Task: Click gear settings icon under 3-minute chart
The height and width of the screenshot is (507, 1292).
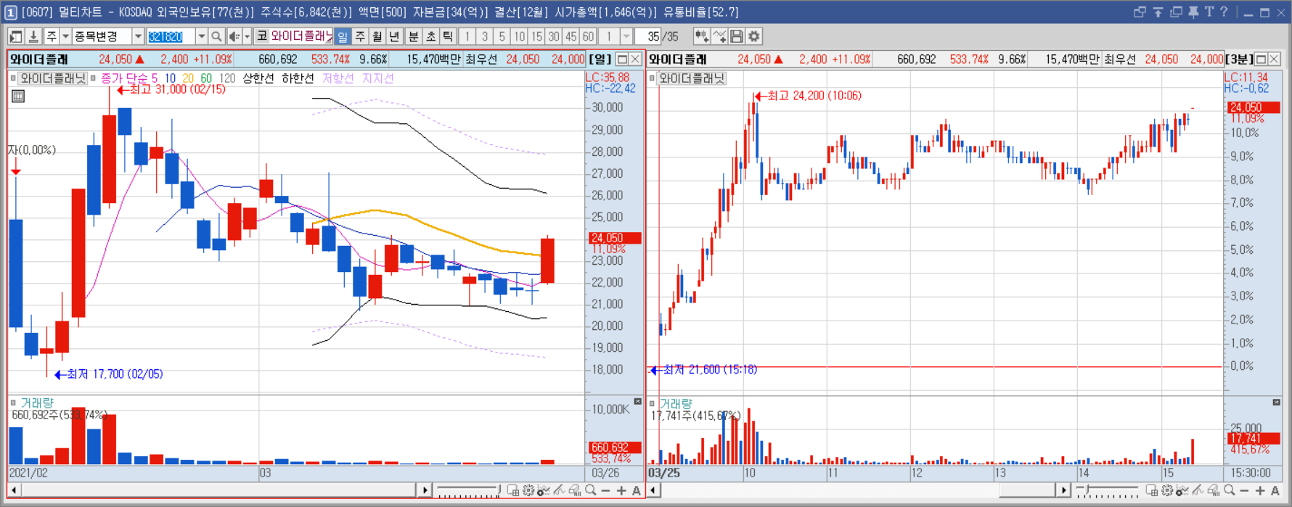Action: click(1167, 490)
